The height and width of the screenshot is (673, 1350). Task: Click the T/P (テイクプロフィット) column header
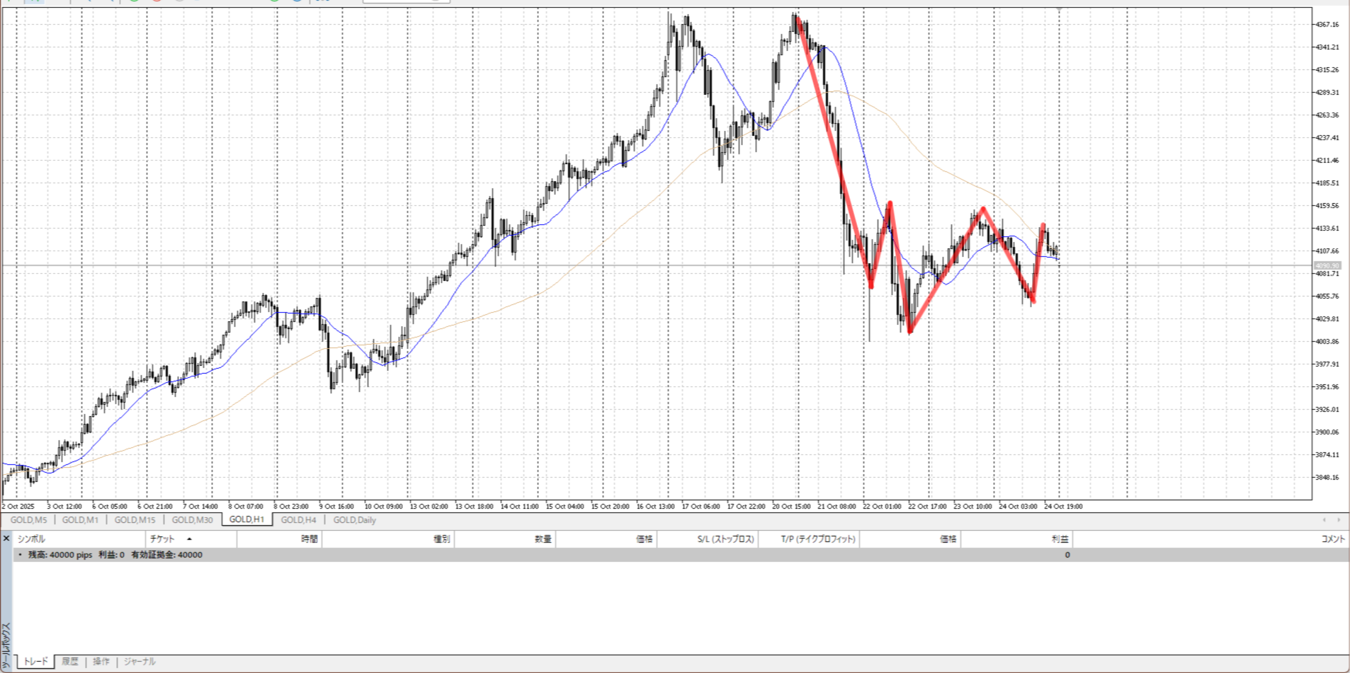coord(819,539)
